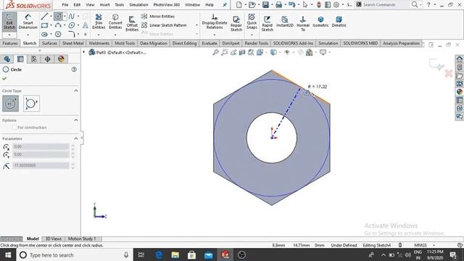This screenshot has width=464, height=261.
Task: Click the Offset Entities tool
Action: point(132,24)
